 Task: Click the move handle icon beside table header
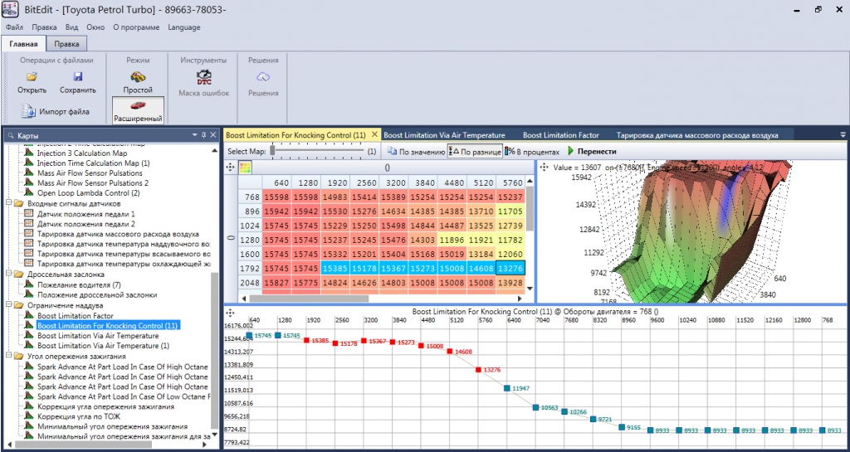click(x=230, y=168)
